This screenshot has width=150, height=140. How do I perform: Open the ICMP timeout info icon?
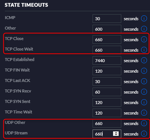click(x=144, y=18)
